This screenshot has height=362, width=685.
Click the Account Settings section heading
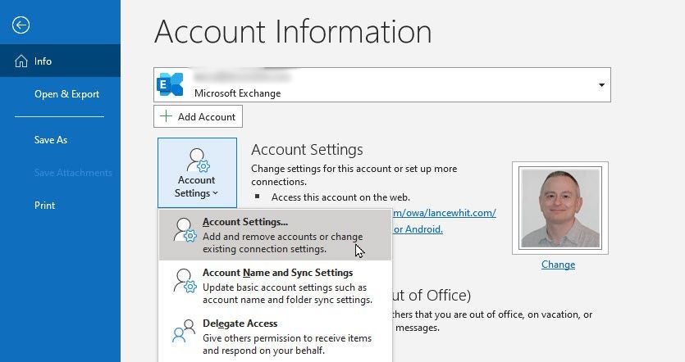[x=307, y=150]
